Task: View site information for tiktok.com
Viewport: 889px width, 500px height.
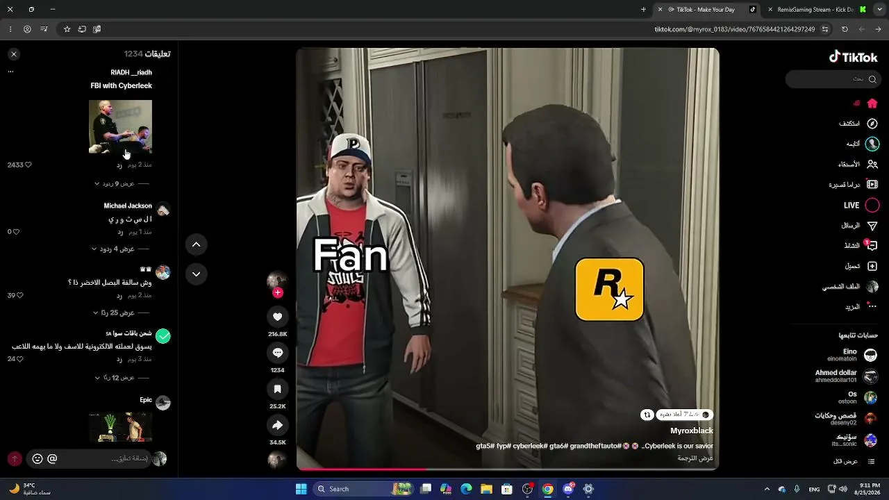Action: pyautogui.click(x=825, y=29)
